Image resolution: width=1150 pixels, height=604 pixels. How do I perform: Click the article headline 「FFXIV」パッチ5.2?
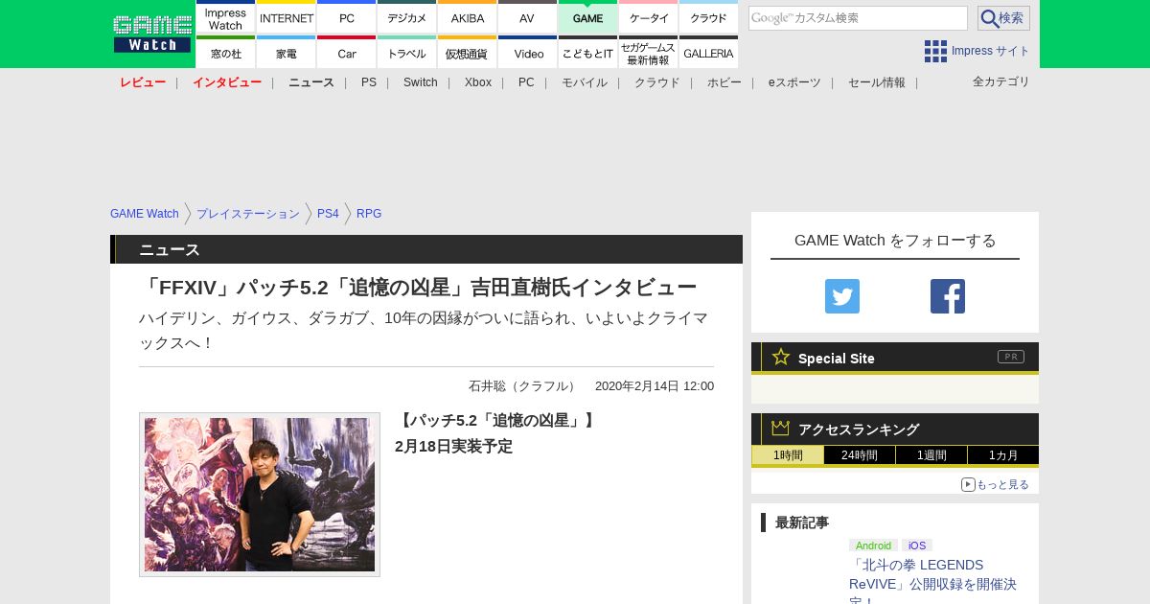point(418,288)
